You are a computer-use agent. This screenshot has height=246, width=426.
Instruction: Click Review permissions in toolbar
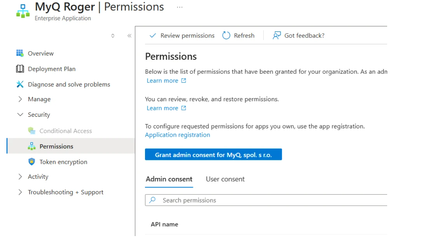(182, 35)
